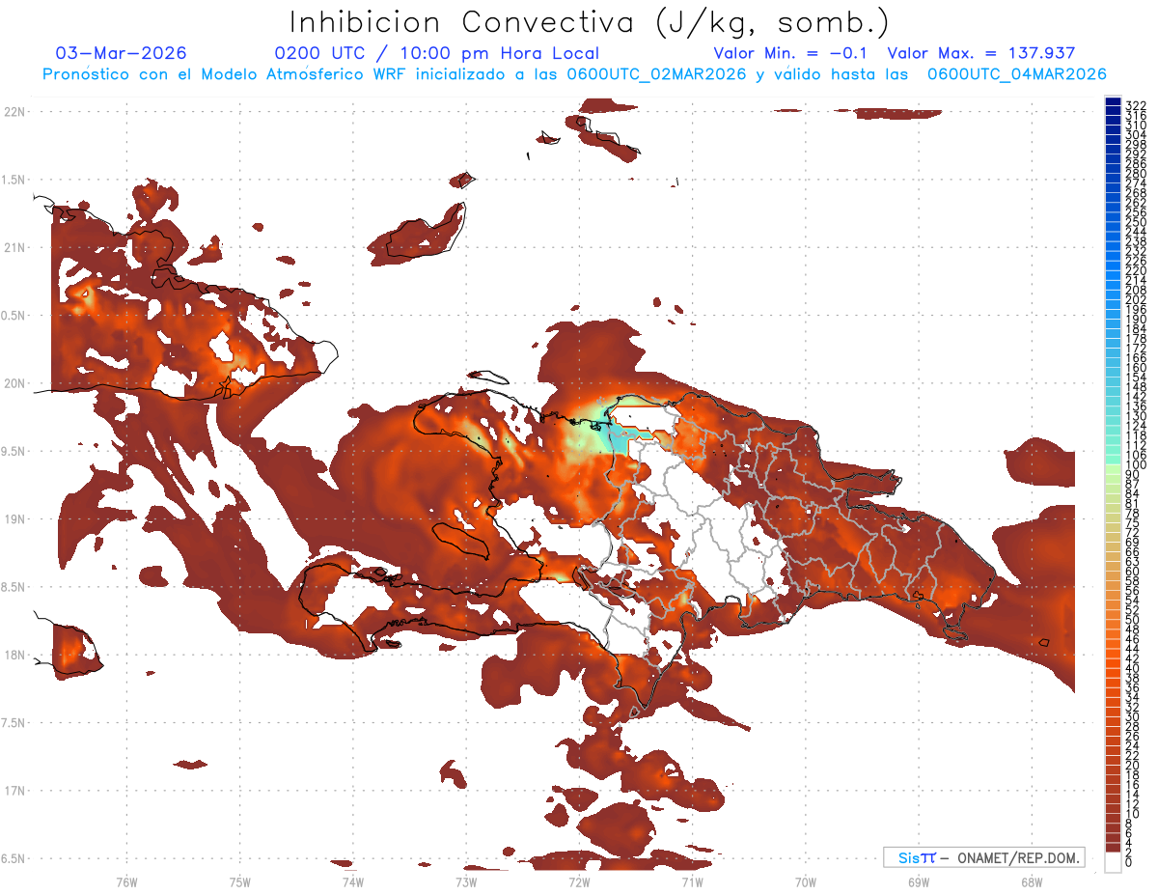
Task: Click the "71W" longitude label
Action: click(692, 881)
